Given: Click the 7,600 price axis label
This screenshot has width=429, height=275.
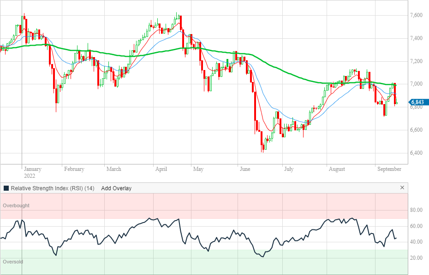Looking at the screenshot, I should [x=417, y=16].
